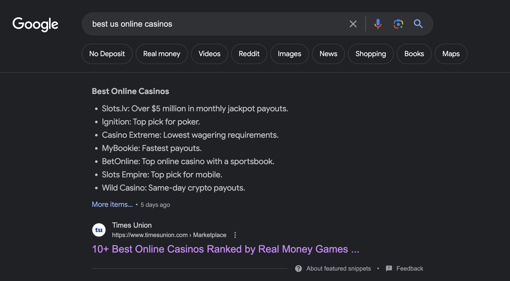
Task: Start a voice search with the microphone
Action: 378,24
